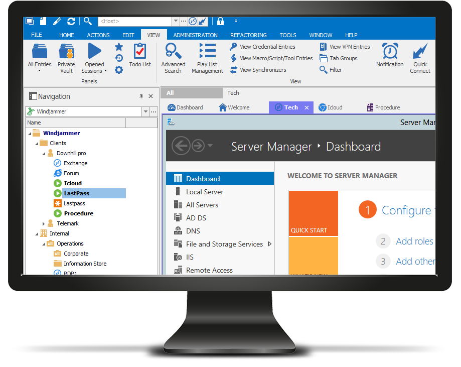The height and width of the screenshot is (367, 461).
Task: Click the gear icon in Panels group
Action: (119, 70)
